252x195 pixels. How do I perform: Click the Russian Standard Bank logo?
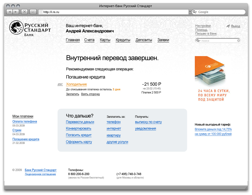30,28
